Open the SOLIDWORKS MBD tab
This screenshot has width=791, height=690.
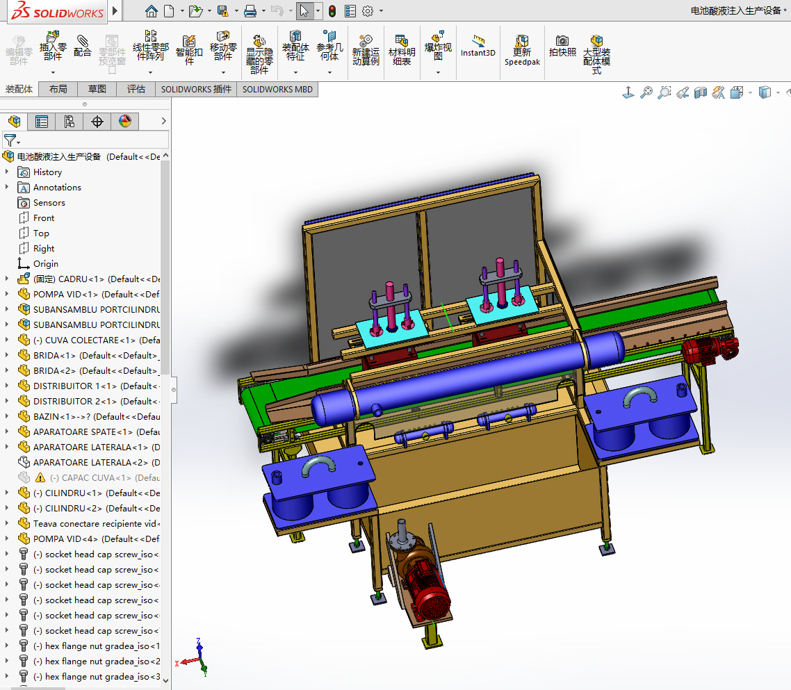[x=277, y=89]
